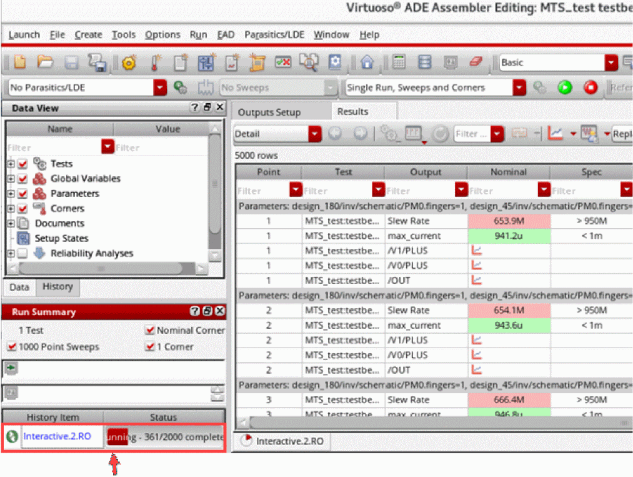Image resolution: width=633 pixels, height=477 pixels.
Task: Expand the Global Variables tree node
Action: (11, 179)
